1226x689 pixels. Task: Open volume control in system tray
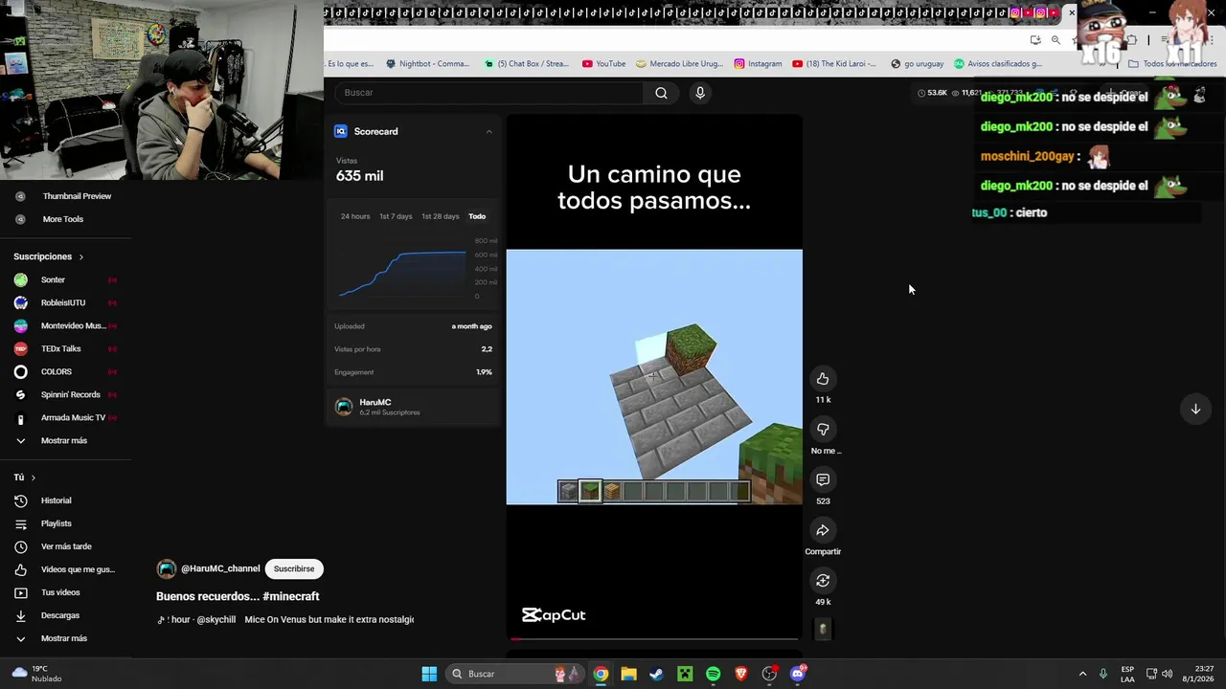pyautogui.click(x=1167, y=674)
